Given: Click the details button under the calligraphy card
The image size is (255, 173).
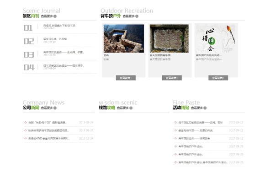Looking at the screenshot, I should (x=218, y=78).
